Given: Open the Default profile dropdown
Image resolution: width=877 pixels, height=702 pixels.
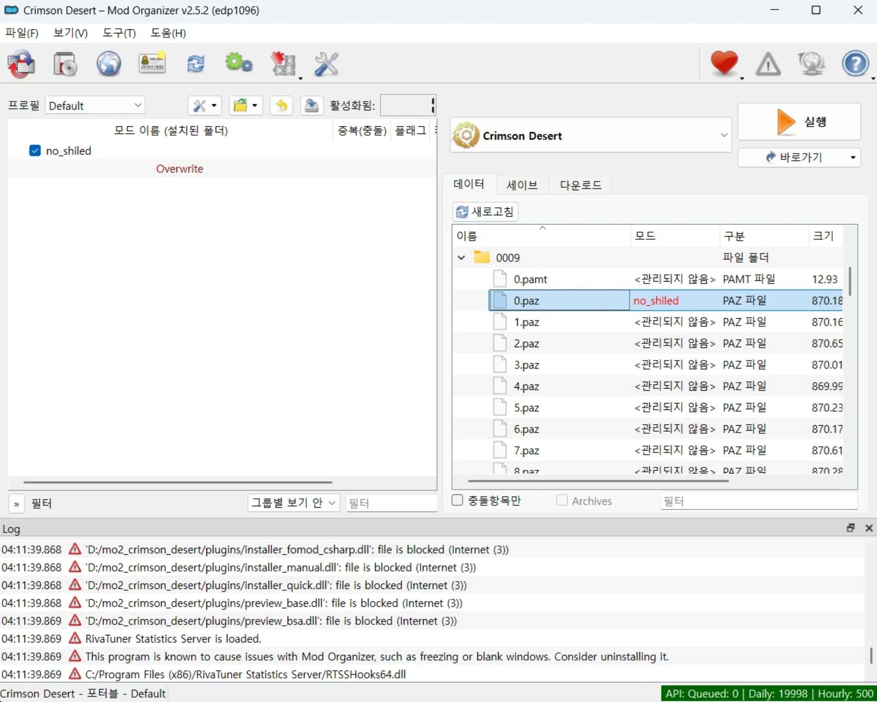Looking at the screenshot, I should [95, 105].
